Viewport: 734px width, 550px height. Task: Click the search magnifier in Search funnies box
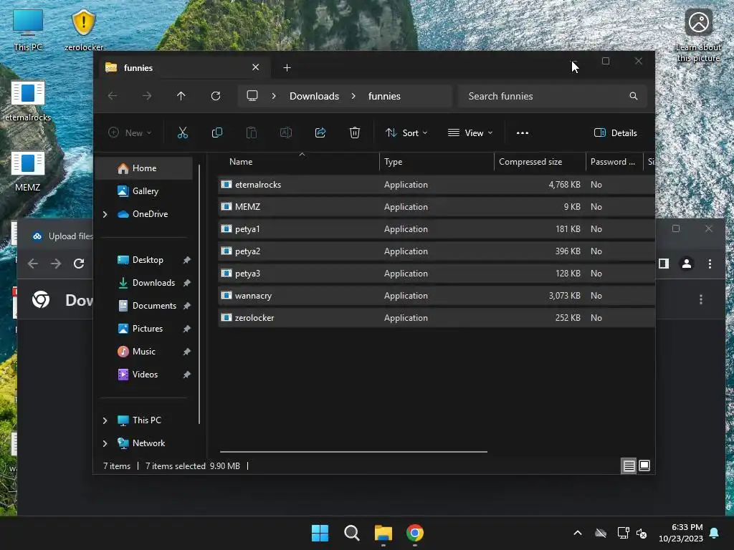tap(634, 96)
